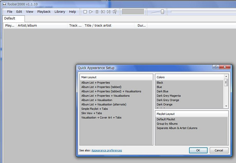Open the View menu

click(30, 12)
